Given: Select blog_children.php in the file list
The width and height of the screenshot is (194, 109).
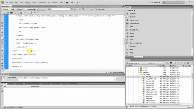Looking at the screenshot, I should point(151,79).
